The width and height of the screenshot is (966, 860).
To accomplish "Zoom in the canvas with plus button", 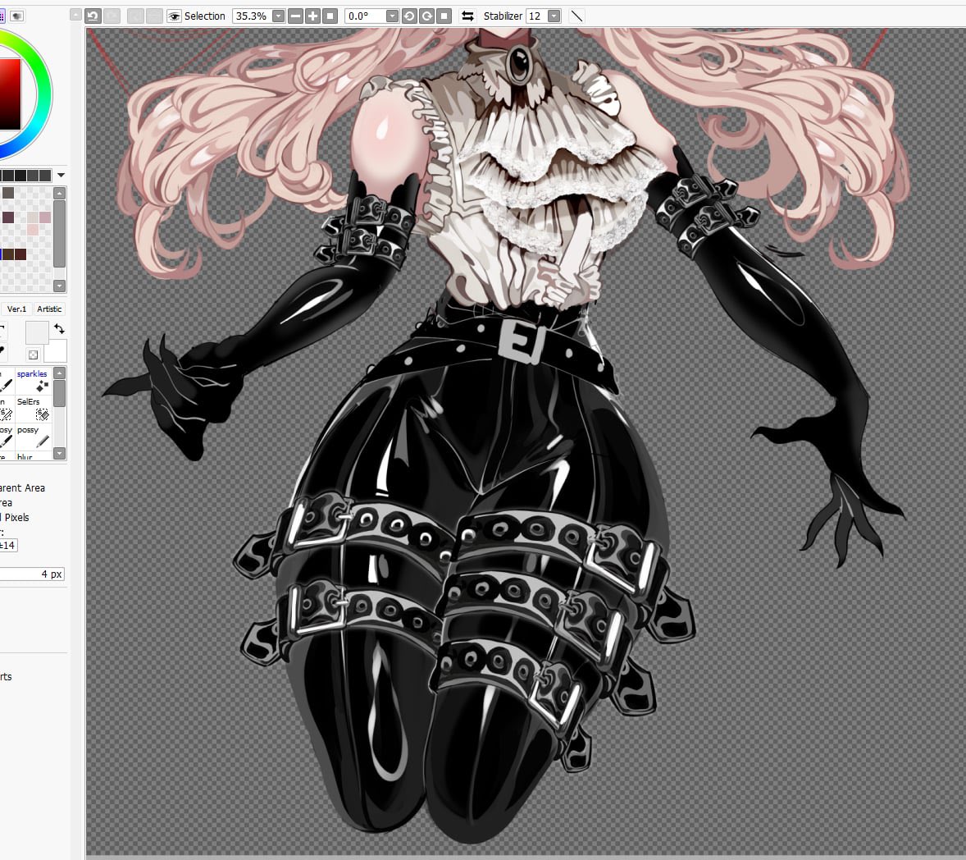I will coord(313,16).
